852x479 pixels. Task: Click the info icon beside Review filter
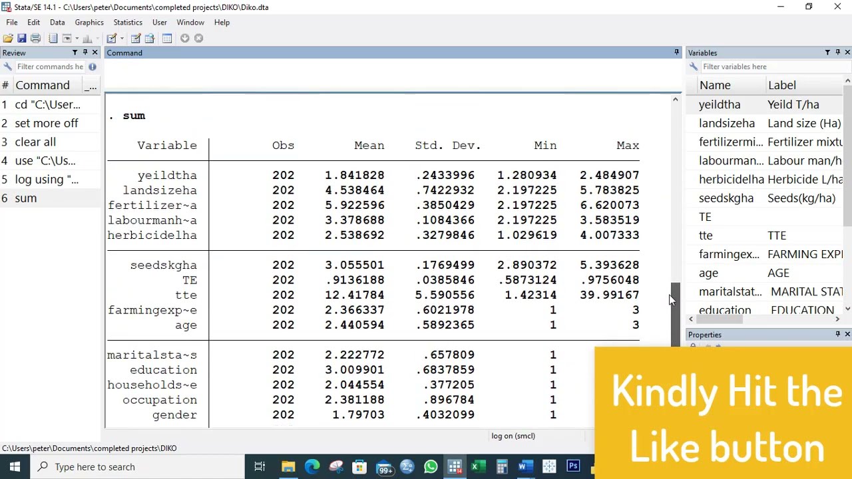93,67
